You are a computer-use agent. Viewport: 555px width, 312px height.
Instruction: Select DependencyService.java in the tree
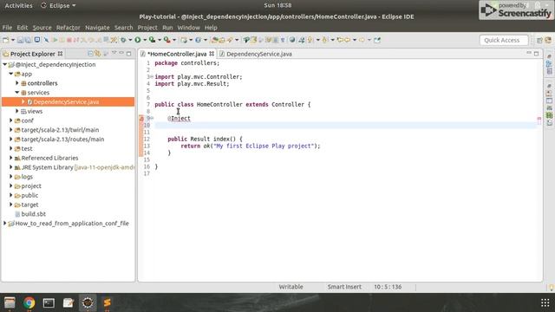(x=66, y=102)
